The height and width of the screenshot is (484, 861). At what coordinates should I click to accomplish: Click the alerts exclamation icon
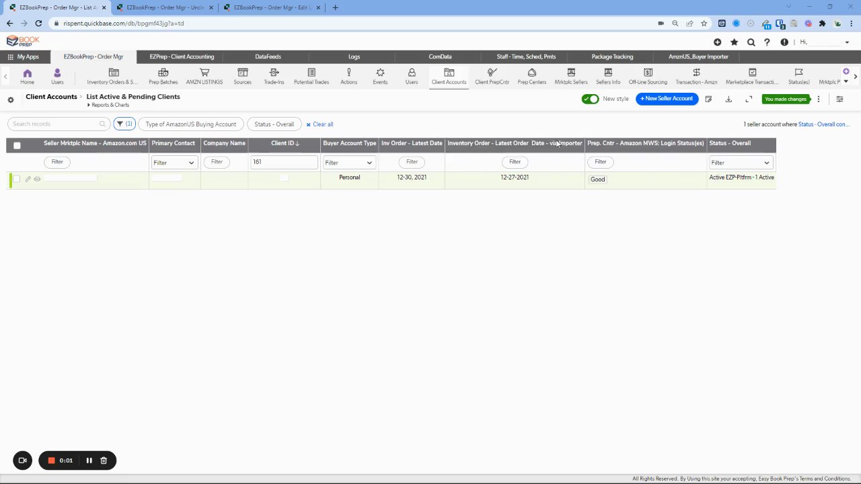click(784, 42)
